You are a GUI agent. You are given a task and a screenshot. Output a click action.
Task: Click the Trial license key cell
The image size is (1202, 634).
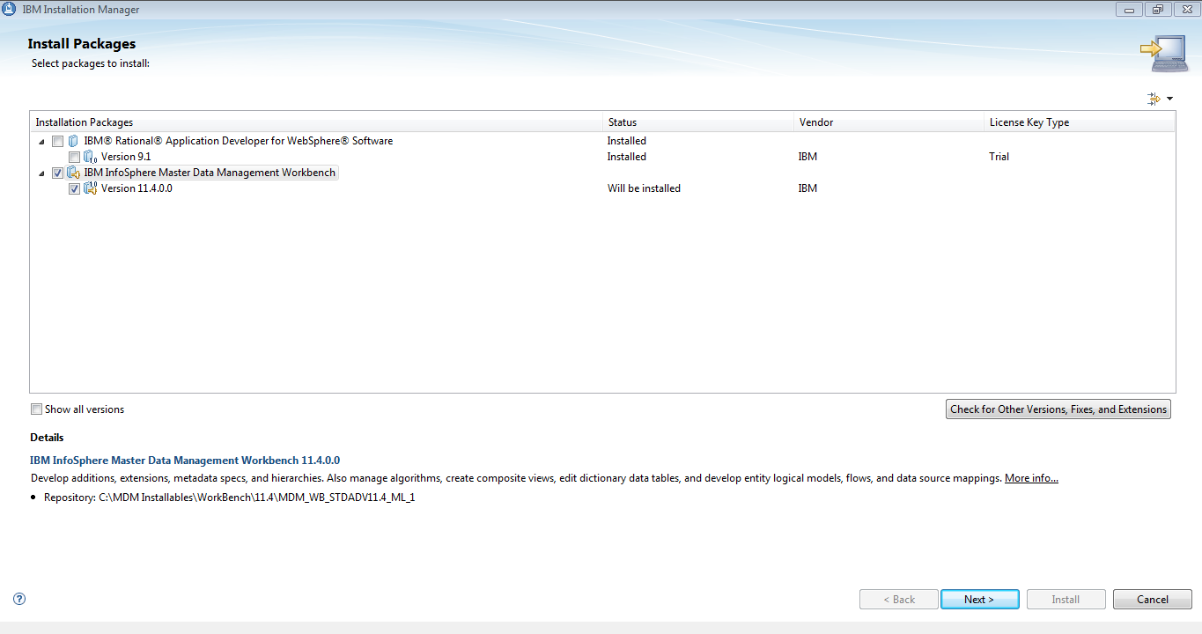pyautogui.click(x=999, y=157)
